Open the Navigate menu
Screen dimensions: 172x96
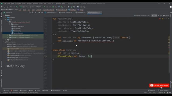(18, 3)
